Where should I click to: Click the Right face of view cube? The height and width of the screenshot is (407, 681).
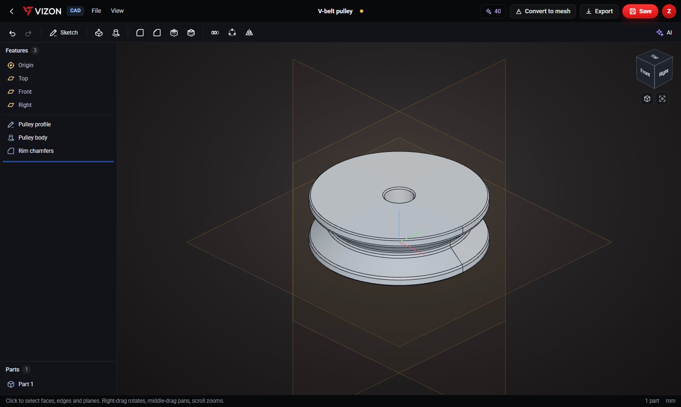[x=664, y=73]
